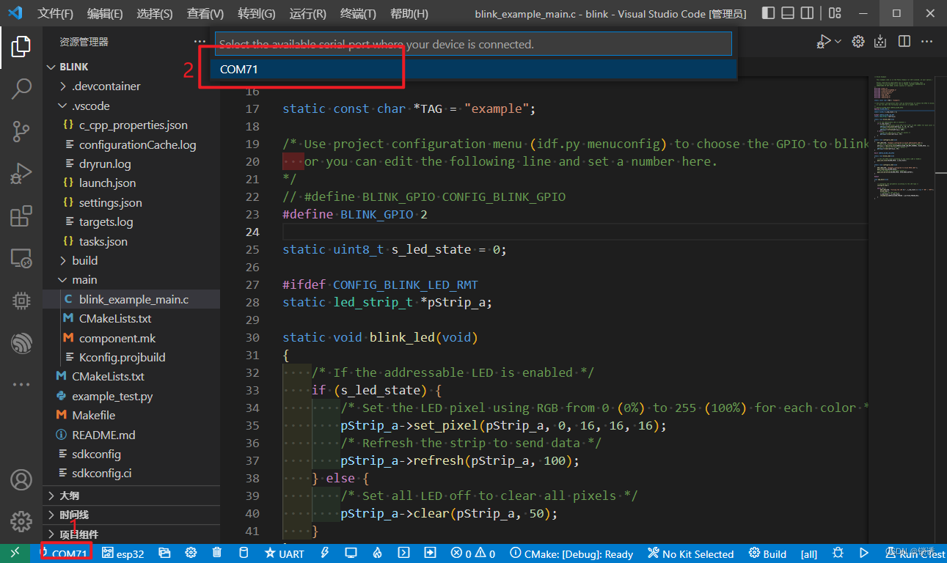Open the Source Control view
Viewport: 947px width, 563px height.
point(21,132)
